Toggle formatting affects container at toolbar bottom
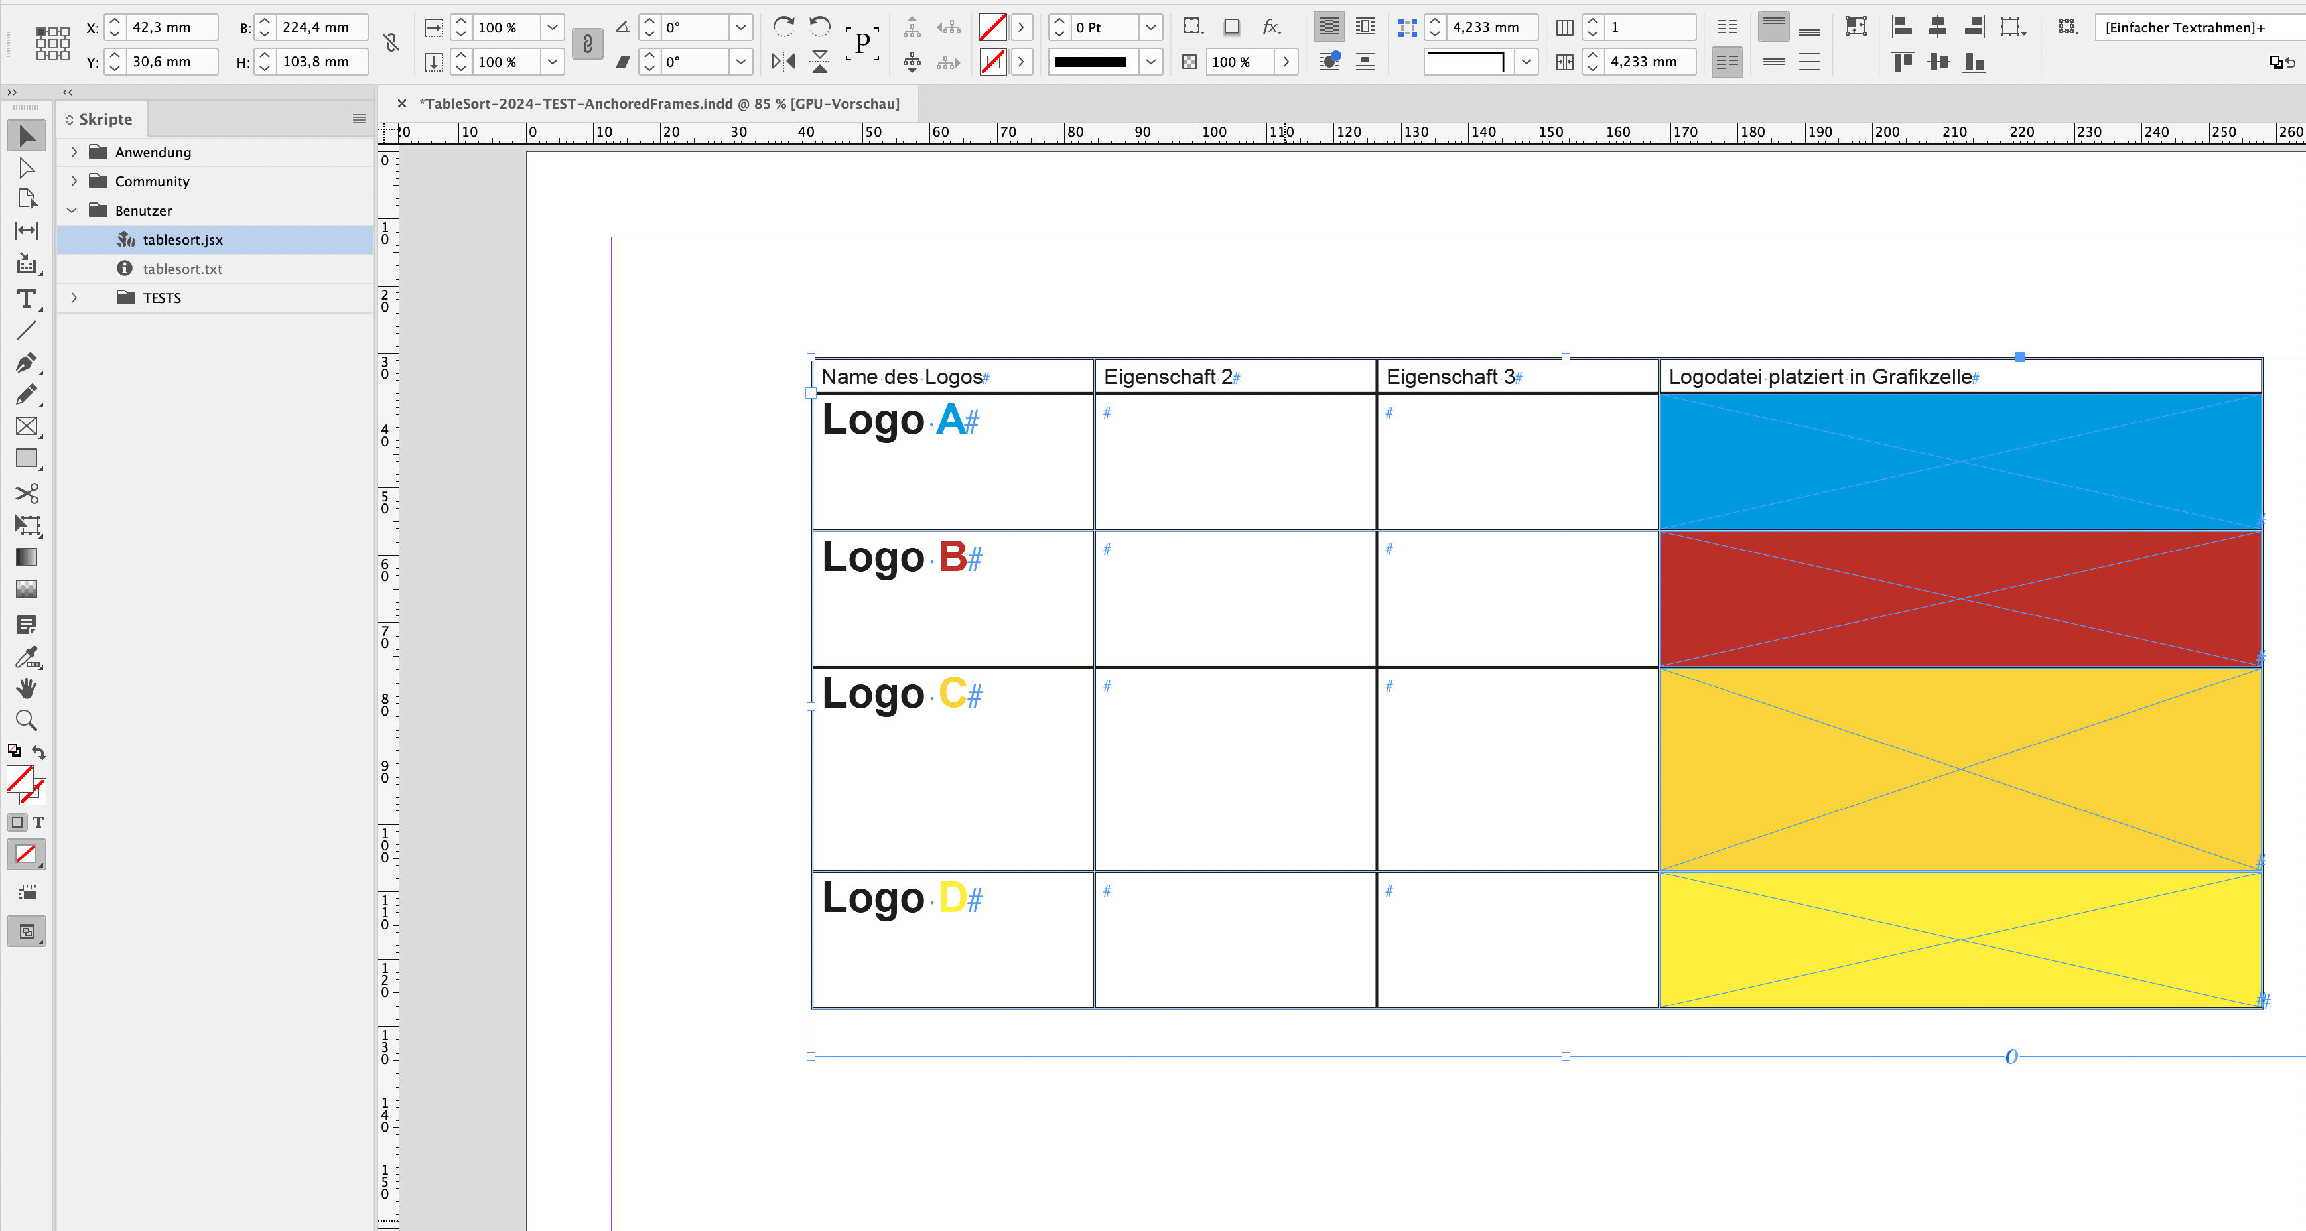Image resolution: width=2306 pixels, height=1231 pixels. coord(18,822)
